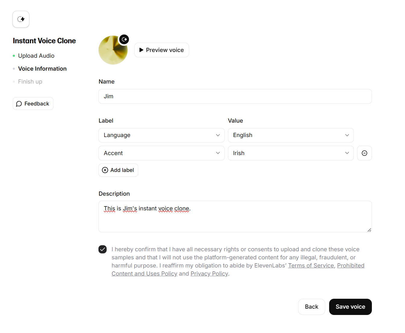
Task: Change the Irish accent value dropdown
Action: point(291,153)
